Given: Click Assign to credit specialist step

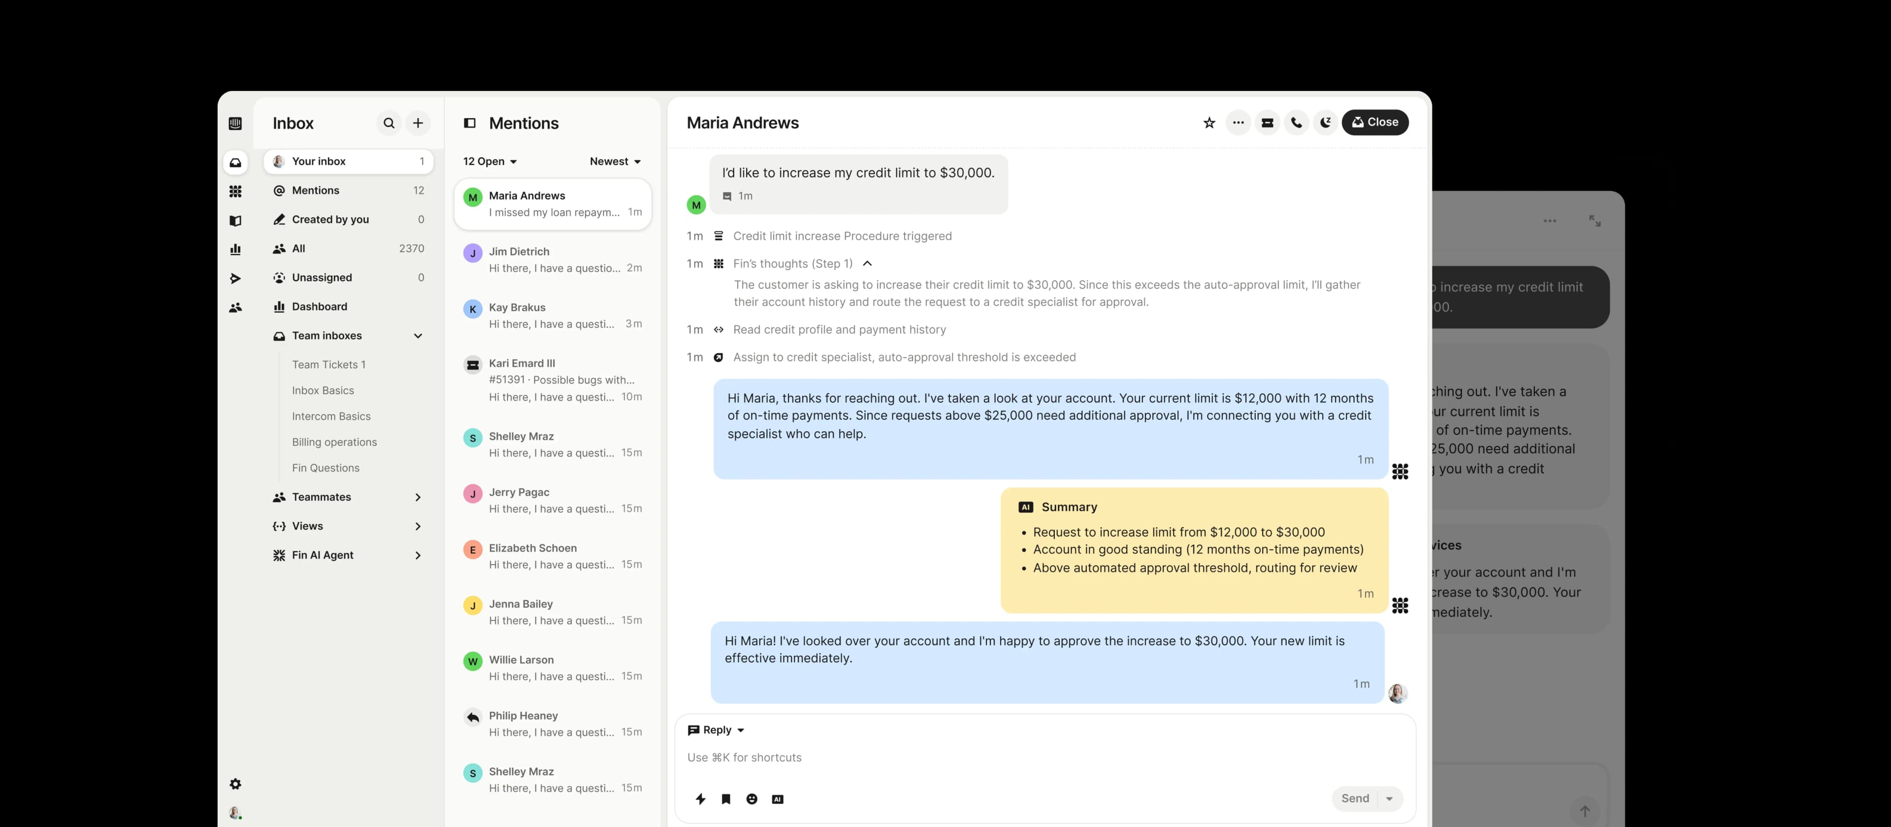Looking at the screenshot, I should click(905, 357).
